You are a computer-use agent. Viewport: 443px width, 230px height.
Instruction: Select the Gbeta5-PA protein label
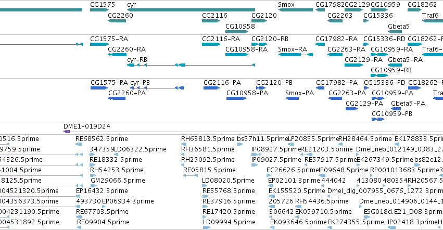[x=408, y=104]
